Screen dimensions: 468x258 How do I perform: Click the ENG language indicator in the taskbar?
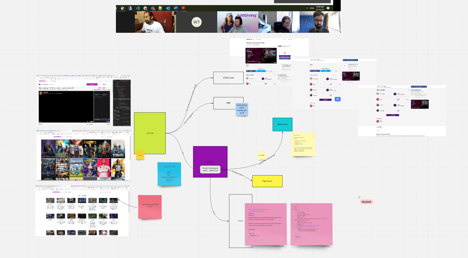[312, 7]
